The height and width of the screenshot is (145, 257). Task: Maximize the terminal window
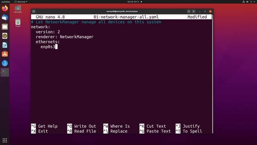click(205, 12)
